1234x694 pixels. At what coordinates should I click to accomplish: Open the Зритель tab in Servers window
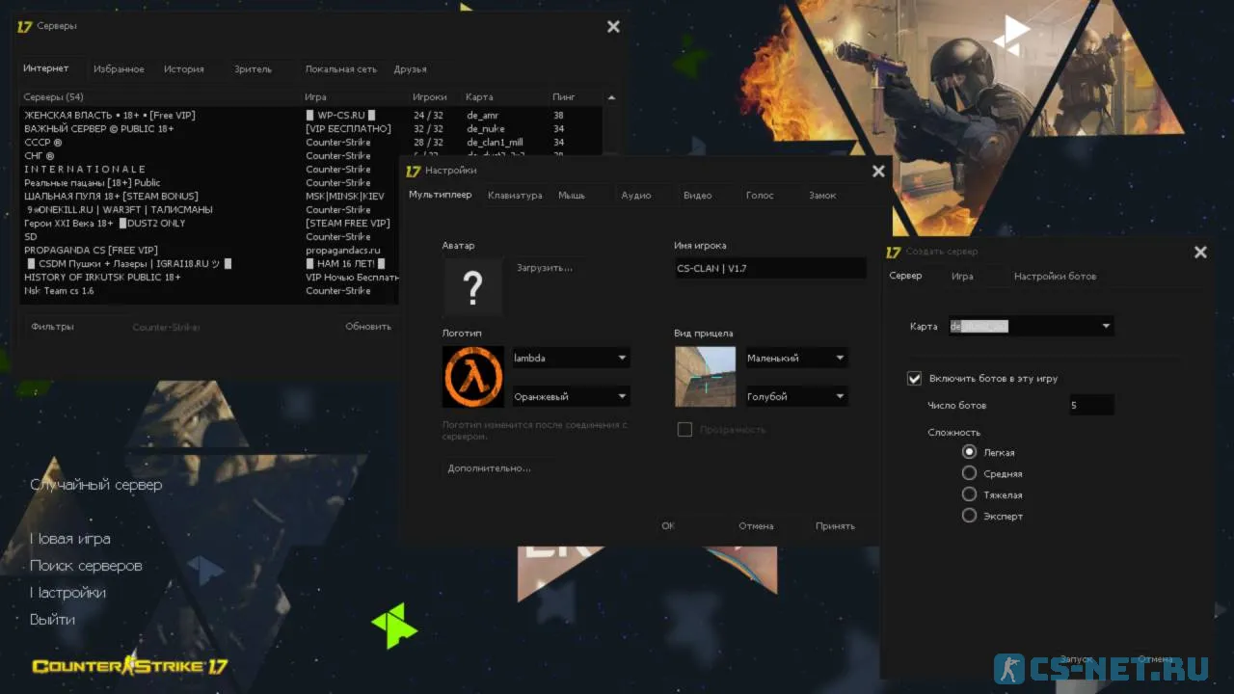point(253,69)
